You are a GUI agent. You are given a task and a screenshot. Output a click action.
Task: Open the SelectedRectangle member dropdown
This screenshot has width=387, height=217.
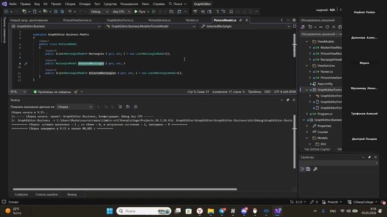[x=246, y=26]
